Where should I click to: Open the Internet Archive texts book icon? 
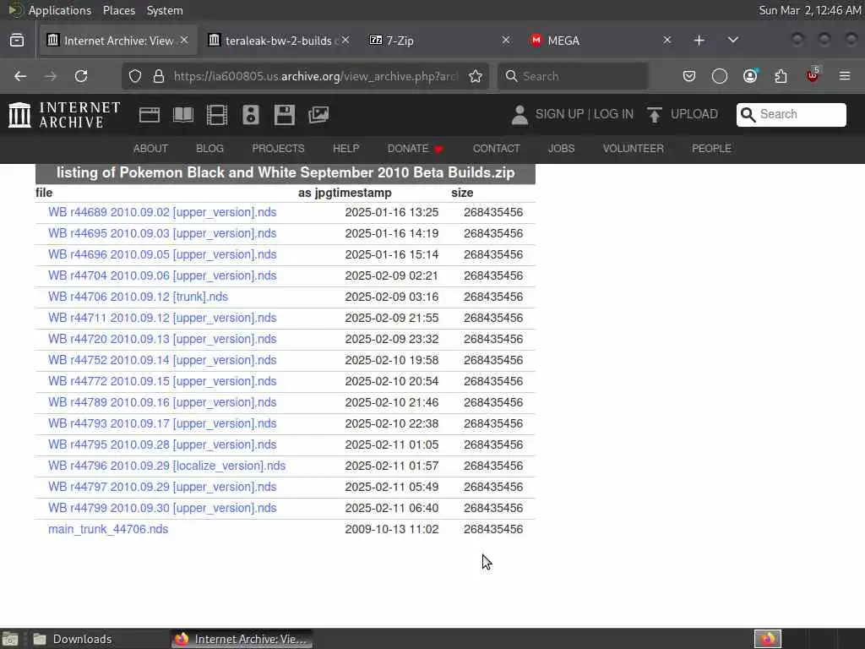pos(183,115)
